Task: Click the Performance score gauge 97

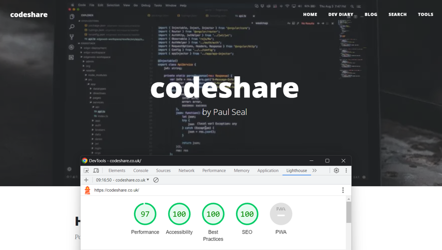Action: coord(145,214)
